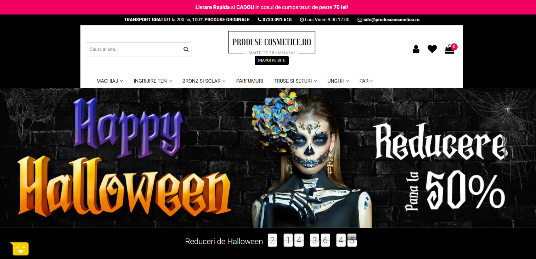Open the yellow chat widget icon
The image size is (536, 259).
point(20,249)
